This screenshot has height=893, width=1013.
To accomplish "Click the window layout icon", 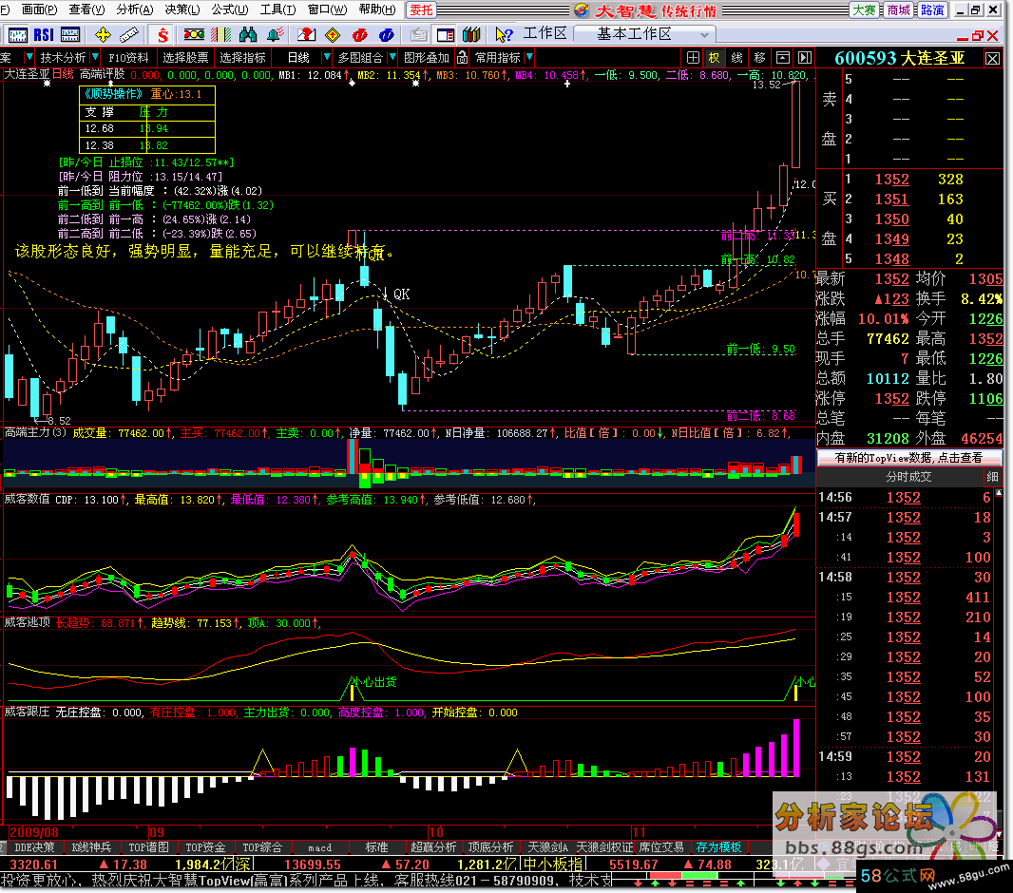I will tap(446, 35).
